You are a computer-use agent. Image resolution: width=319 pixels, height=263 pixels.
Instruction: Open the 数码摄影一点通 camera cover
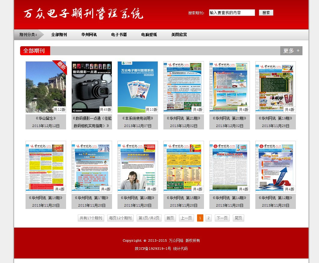click(92, 87)
